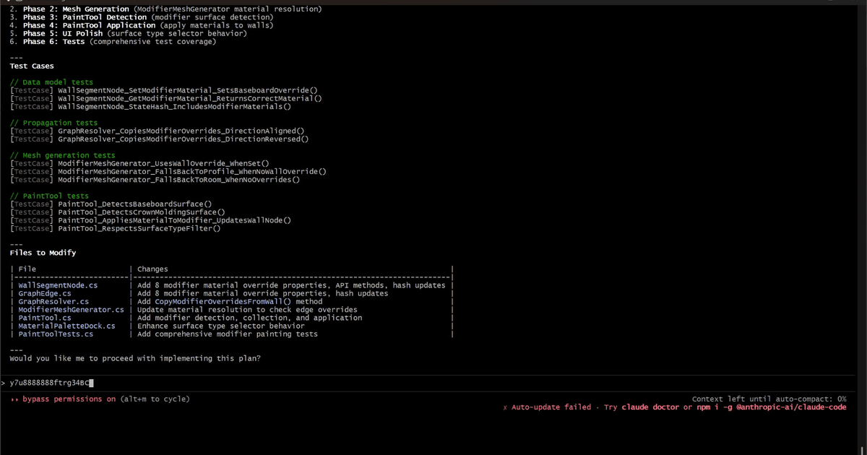
Task: Click the "claude doctor" command text
Action: tap(651, 407)
